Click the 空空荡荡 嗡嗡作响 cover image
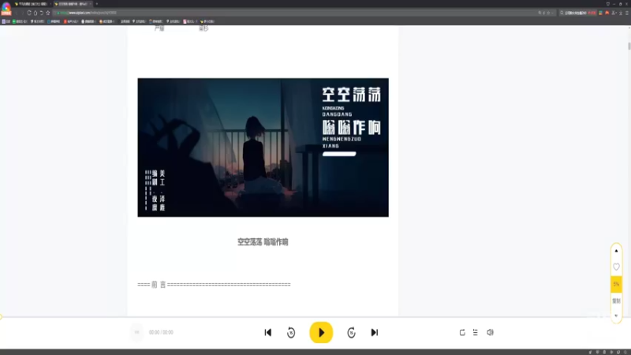The image size is (631, 355). [263, 148]
